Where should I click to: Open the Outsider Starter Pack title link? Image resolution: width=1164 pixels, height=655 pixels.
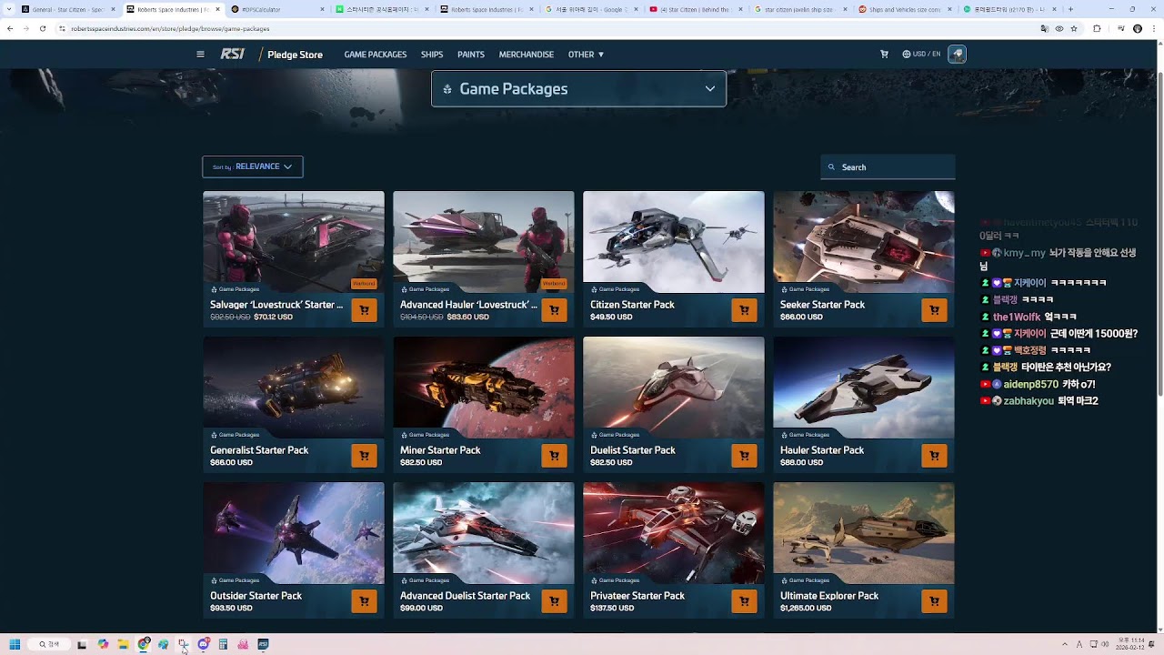[x=256, y=596]
